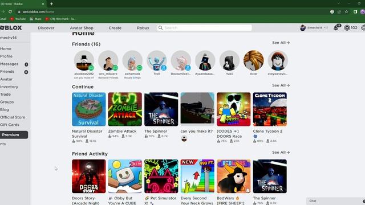Bookmark this page with the star icon
Screen dimensions: 365x205
coord(346,11)
